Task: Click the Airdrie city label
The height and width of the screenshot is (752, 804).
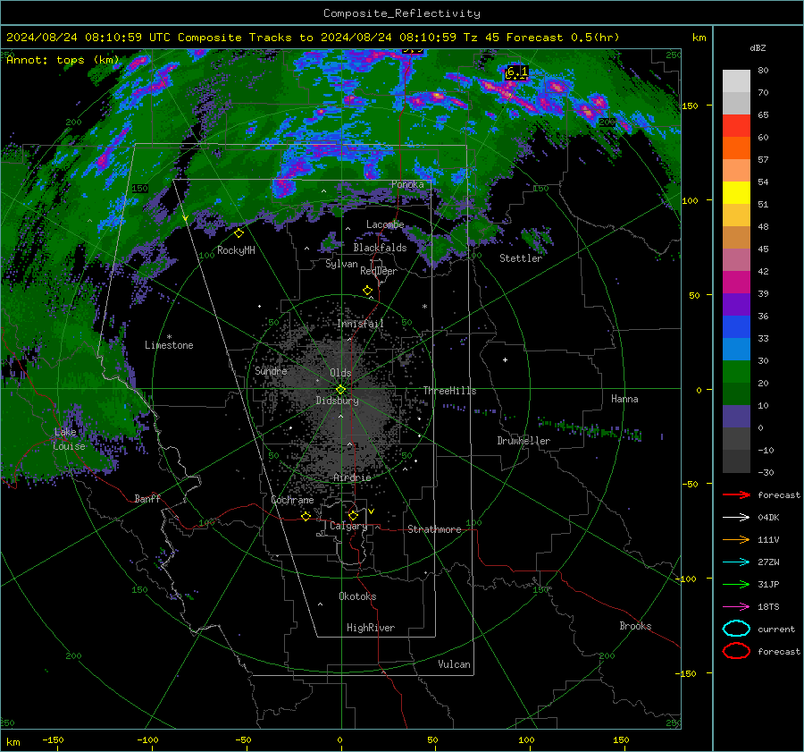Action: (352, 477)
